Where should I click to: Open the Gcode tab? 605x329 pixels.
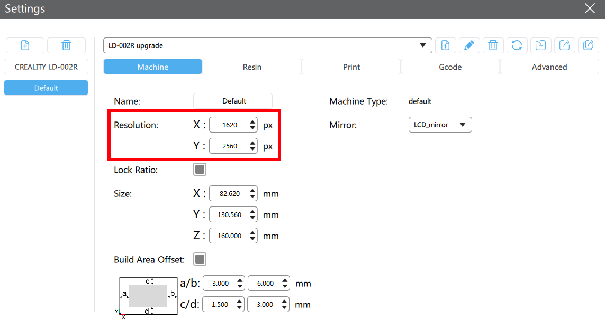(x=450, y=67)
